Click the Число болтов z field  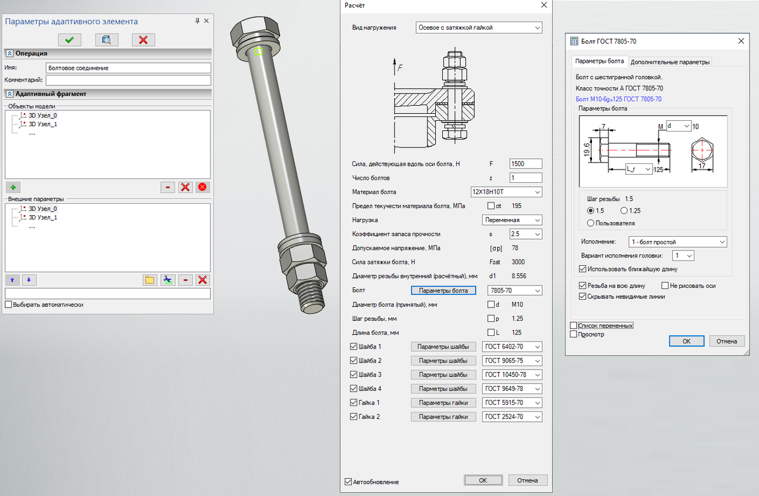pyautogui.click(x=526, y=178)
